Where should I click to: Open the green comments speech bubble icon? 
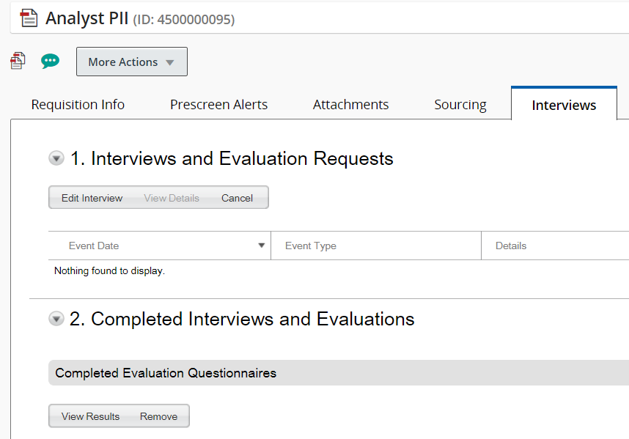[x=50, y=62]
